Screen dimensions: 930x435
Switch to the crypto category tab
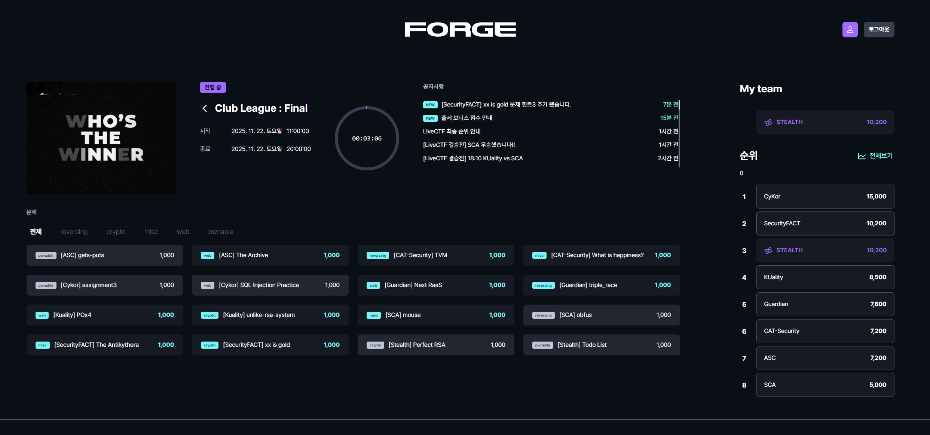[x=116, y=232]
